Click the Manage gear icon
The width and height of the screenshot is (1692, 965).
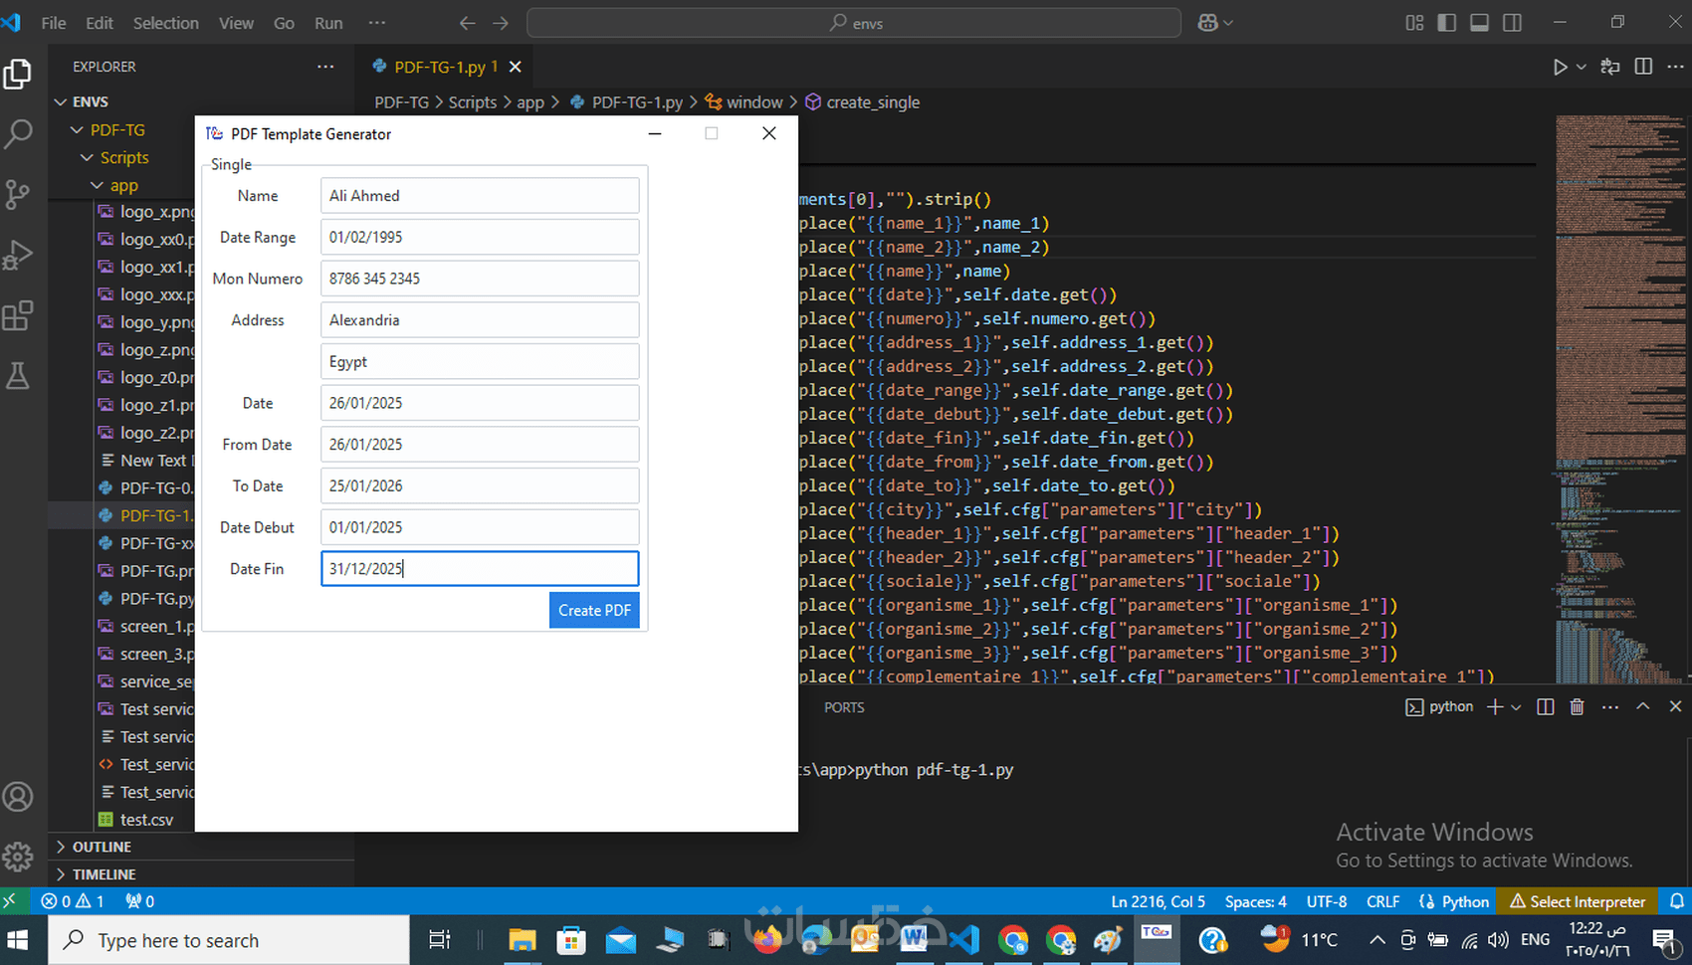pyautogui.click(x=18, y=857)
